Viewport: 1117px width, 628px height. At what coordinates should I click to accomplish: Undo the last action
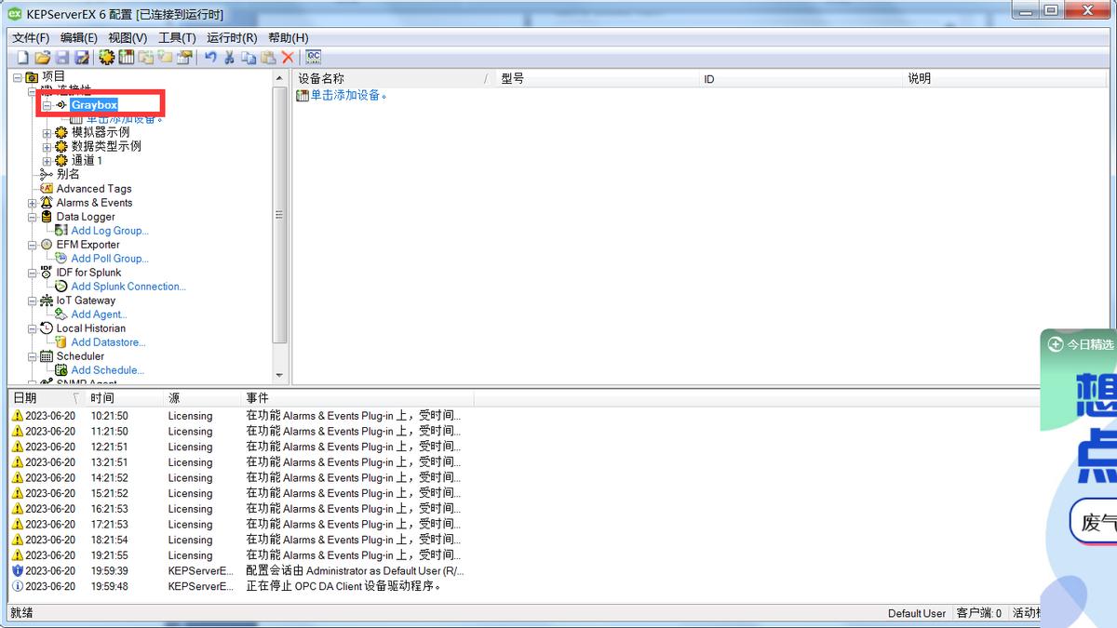click(209, 57)
